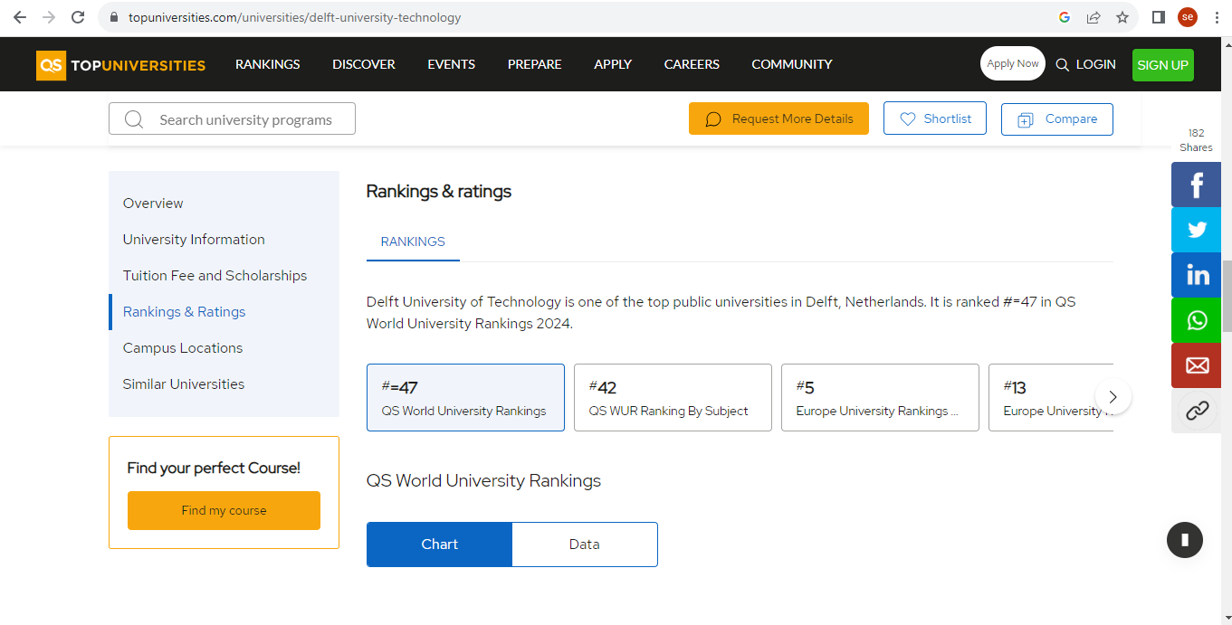Image resolution: width=1232 pixels, height=625 pixels.
Task: Focus the Search university programs field
Action: 232,119
